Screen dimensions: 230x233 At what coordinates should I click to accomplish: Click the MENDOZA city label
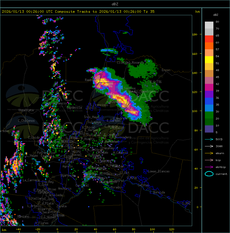coord(67,141)
